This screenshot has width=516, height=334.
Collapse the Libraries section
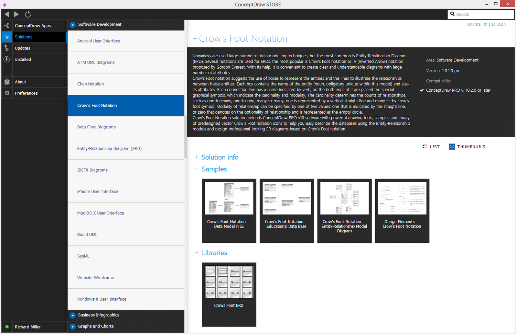coord(197,253)
